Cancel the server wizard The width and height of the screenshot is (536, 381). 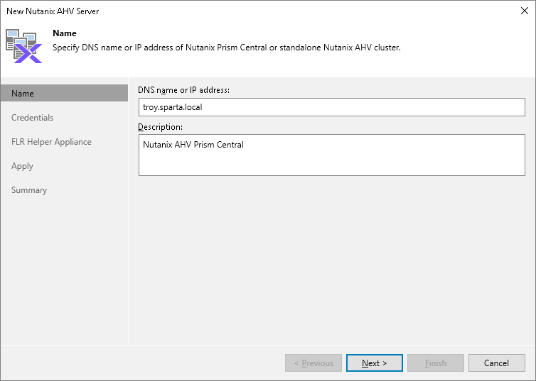tap(496, 363)
